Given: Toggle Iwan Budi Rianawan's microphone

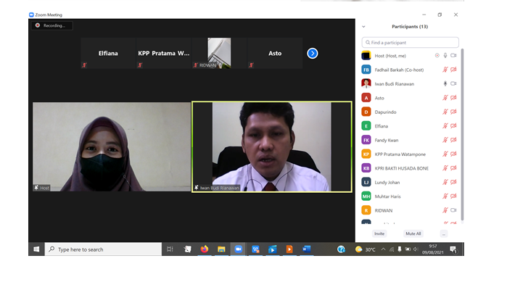Looking at the screenshot, I should tap(445, 83).
